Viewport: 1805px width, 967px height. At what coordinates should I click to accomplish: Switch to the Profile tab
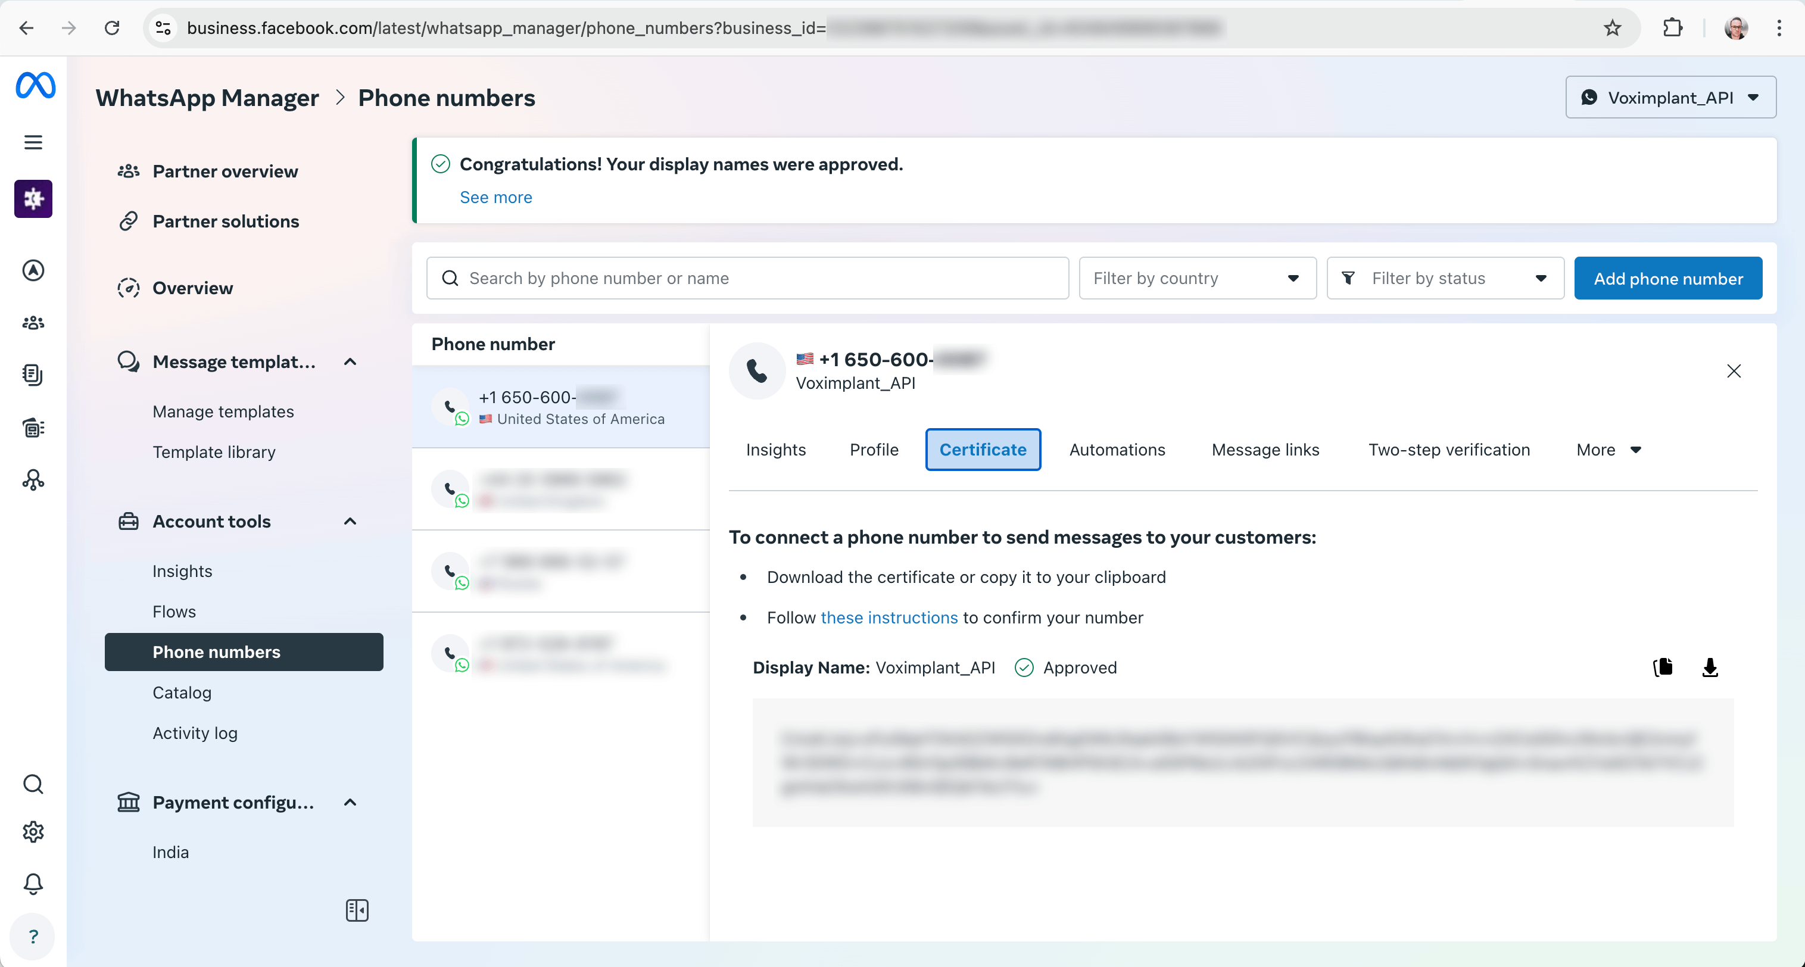click(874, 450)
